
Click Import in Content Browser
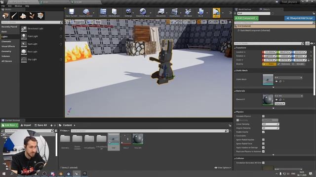click(x=26, y=125)
